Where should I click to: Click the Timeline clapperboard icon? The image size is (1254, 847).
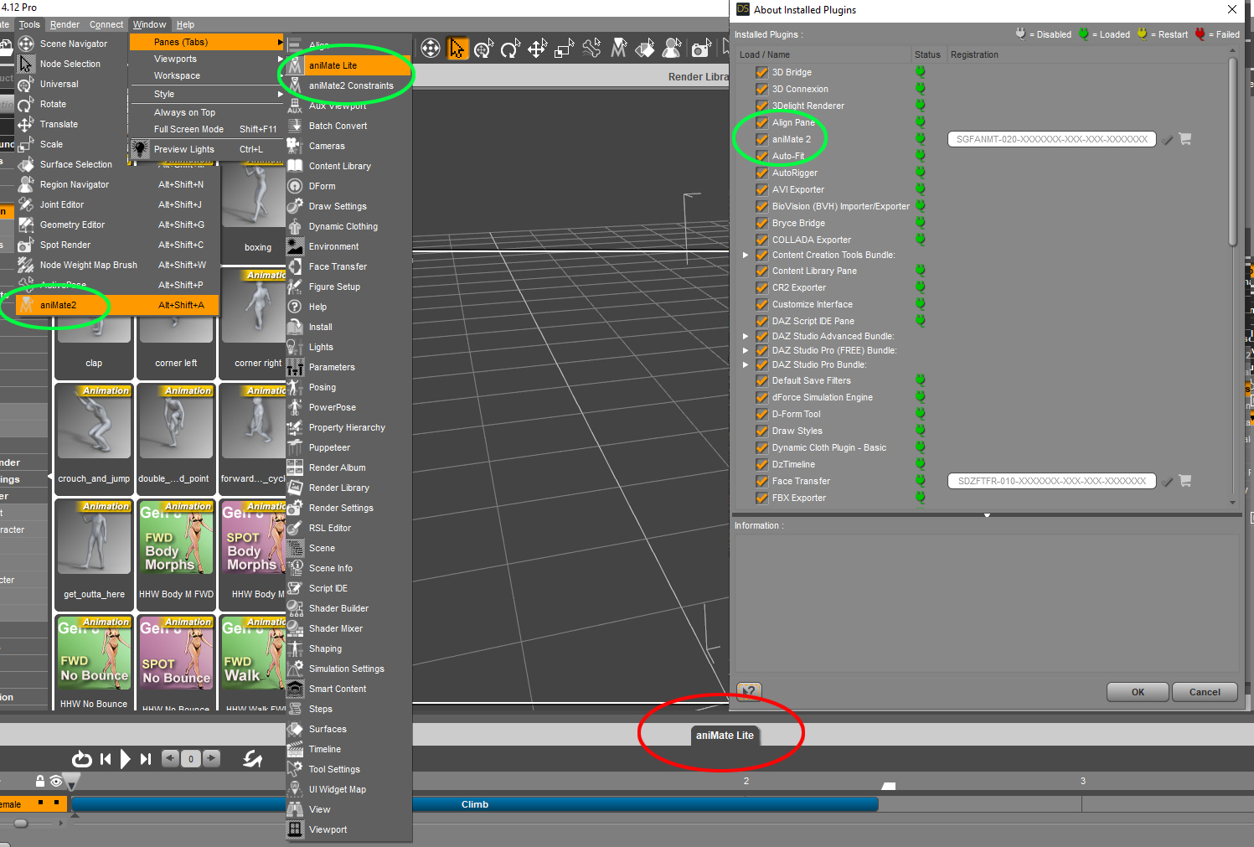(x=295, y=749)
